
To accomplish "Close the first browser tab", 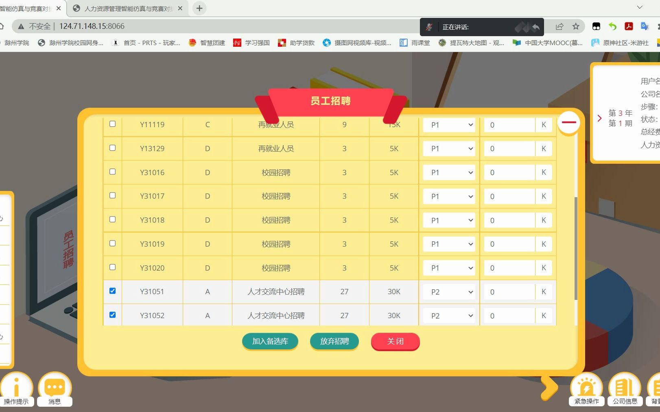I will [59, 8].
